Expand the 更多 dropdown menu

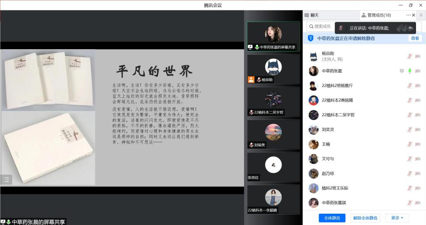point(397,218)
